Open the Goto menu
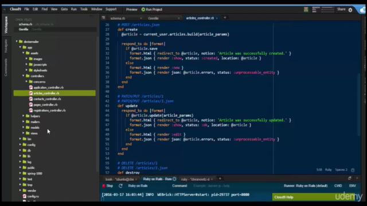 (64, 9)
